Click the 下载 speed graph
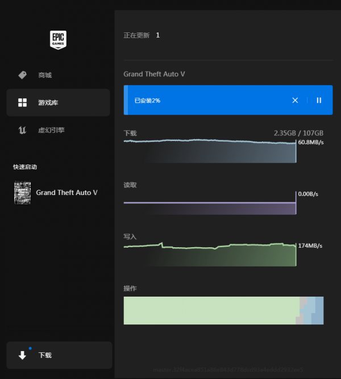 click(x=210, y=151)
